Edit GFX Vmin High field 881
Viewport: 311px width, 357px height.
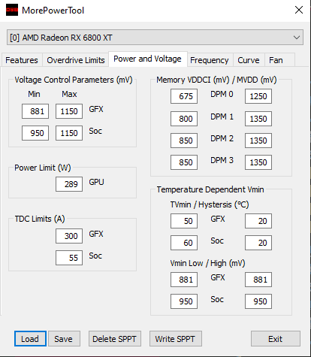pos(258,280)
